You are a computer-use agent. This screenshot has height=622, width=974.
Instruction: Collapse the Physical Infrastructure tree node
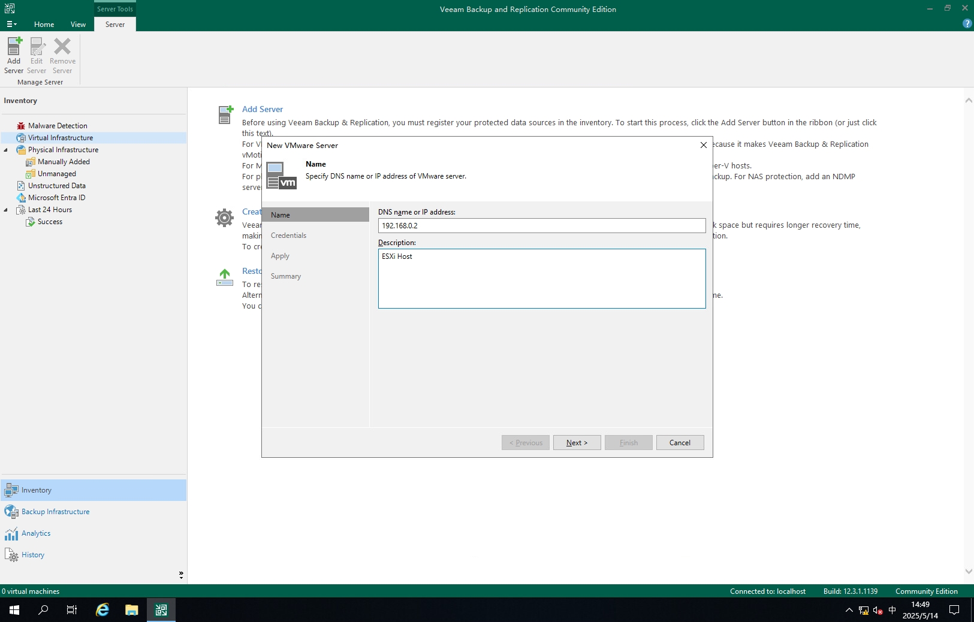pyautogui.click(x=6, y=150)
